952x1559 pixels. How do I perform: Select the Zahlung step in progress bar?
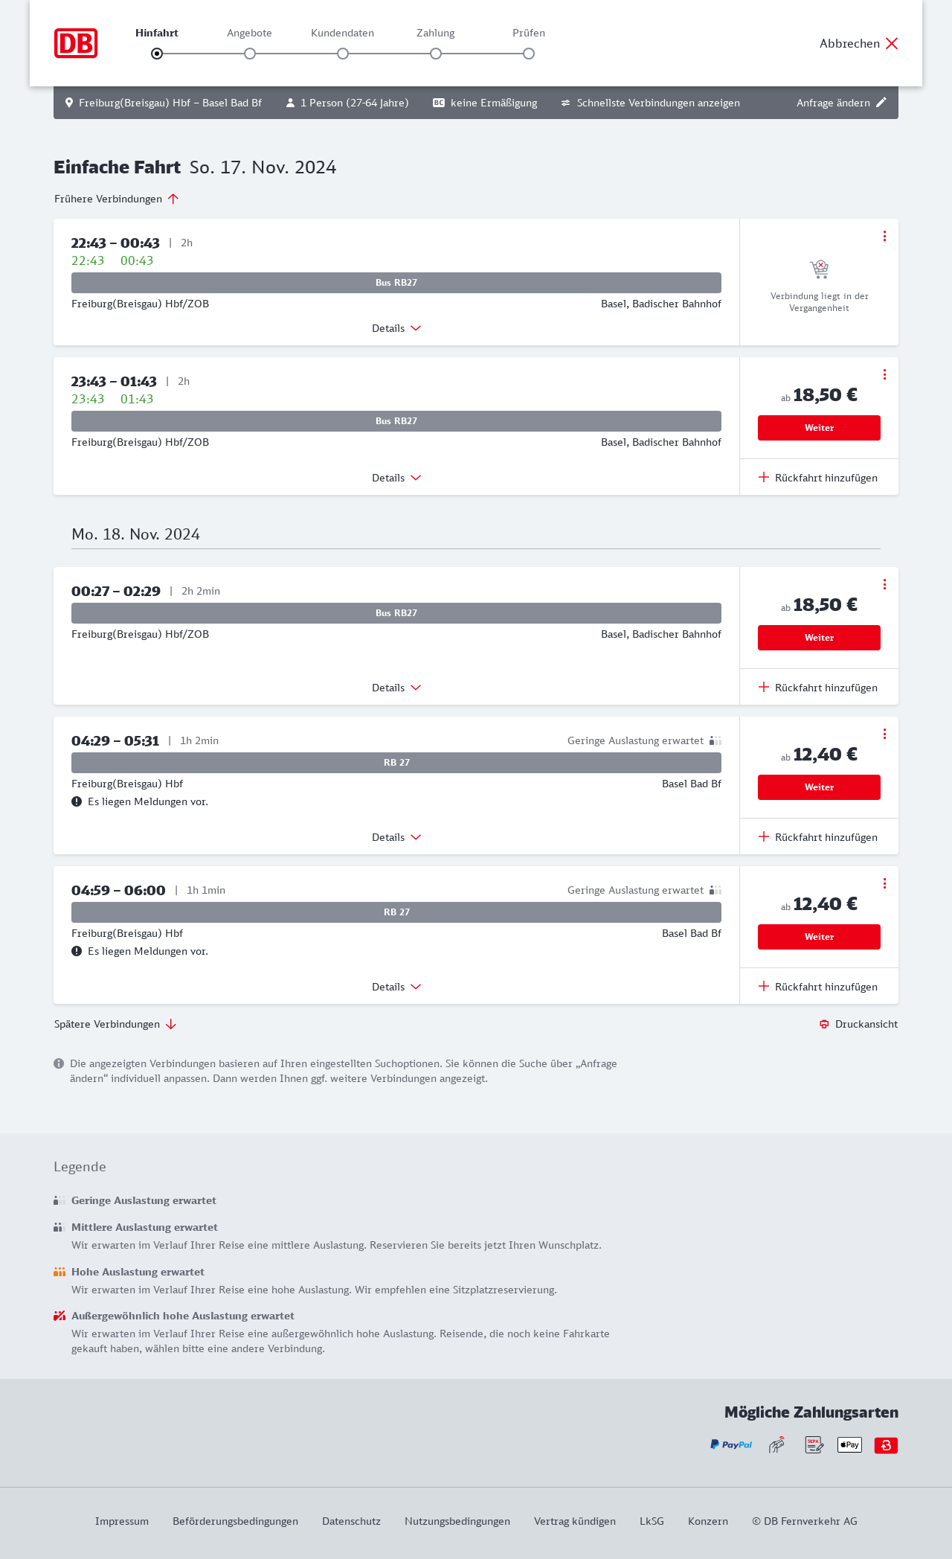point(436,54)
